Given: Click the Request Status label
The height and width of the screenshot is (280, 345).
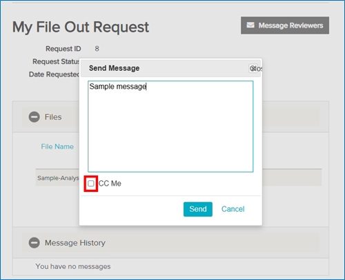Looking at the screenshot, I should [56, 61].
